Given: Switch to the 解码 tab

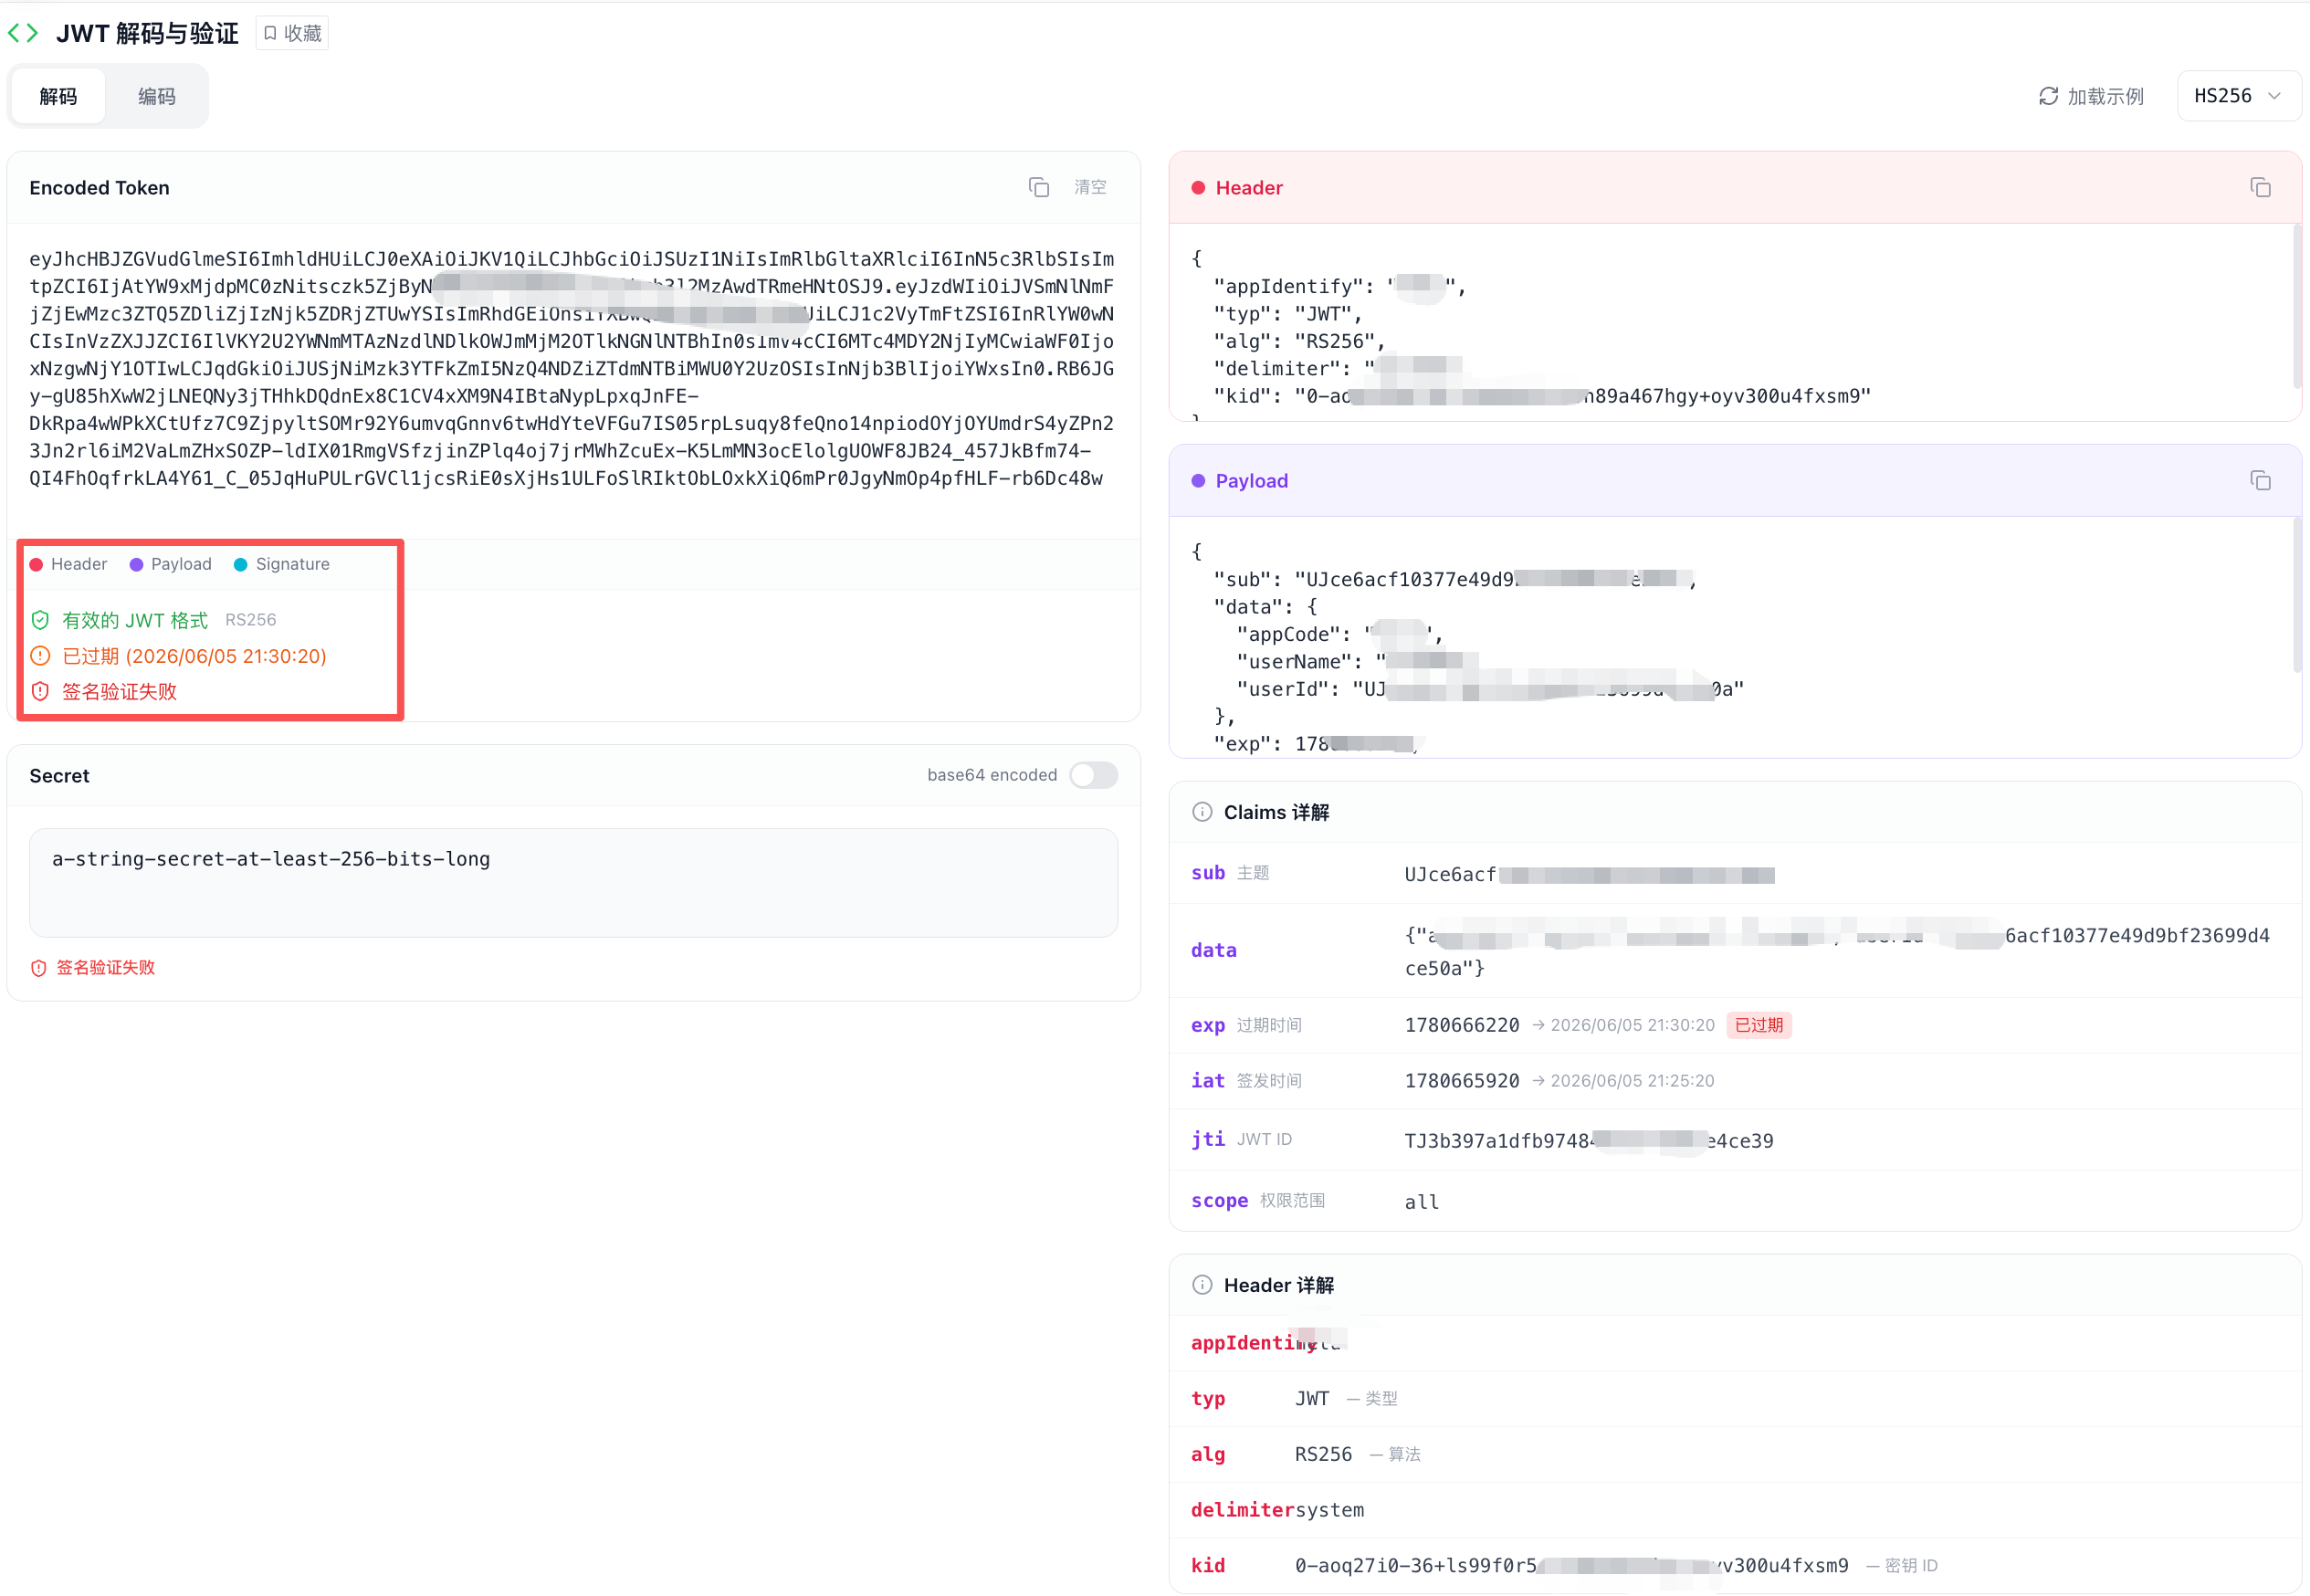Looking at the screenshot, I should coord(58,96).
